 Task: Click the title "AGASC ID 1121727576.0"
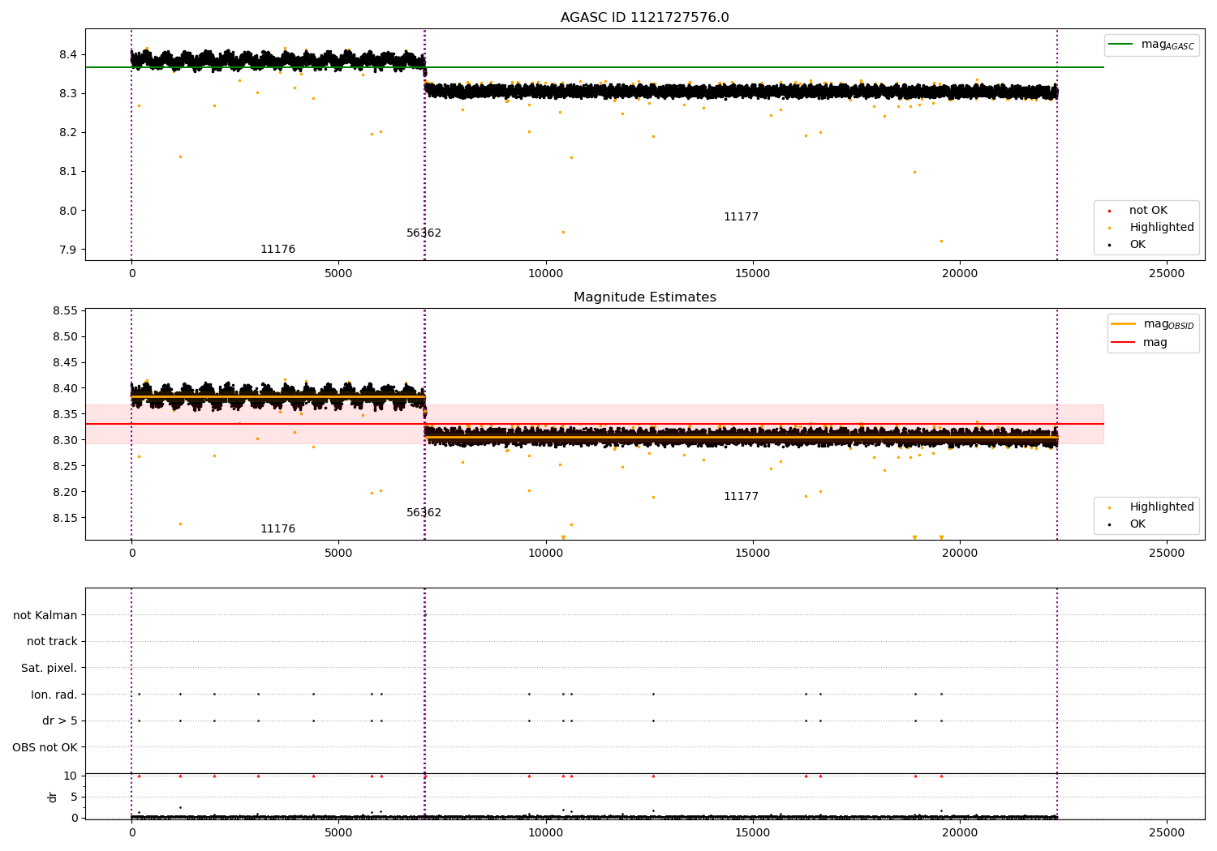644,18
